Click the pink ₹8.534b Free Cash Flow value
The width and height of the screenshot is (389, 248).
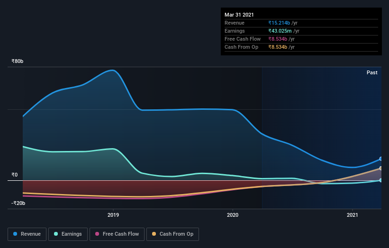point(278,39)
